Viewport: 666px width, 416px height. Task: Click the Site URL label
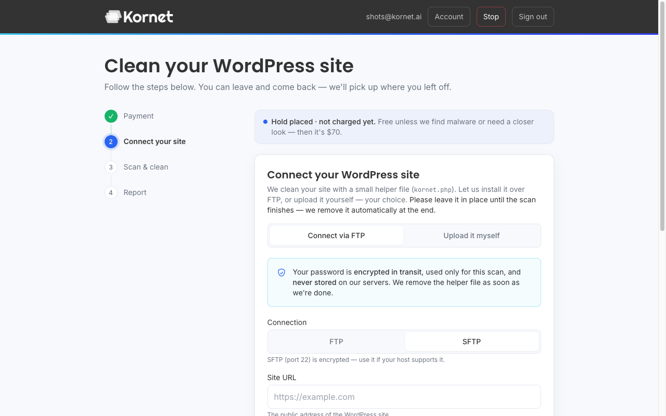pyautogui.click(x=282, y=378)
